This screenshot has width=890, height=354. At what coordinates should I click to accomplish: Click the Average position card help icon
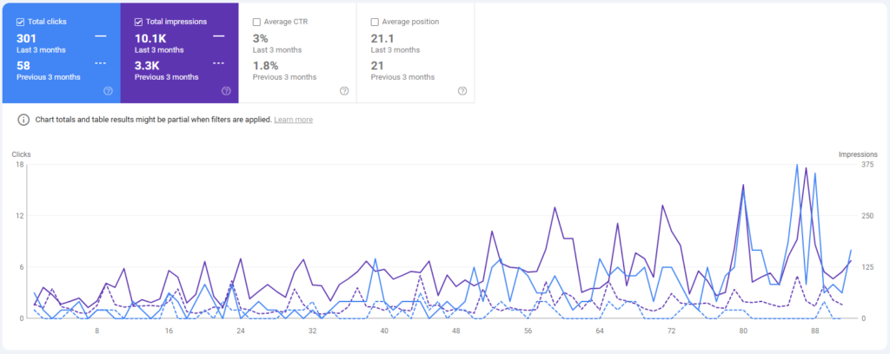coord(462,90)
